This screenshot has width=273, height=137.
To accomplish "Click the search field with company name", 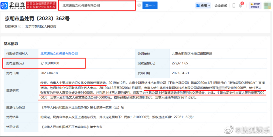I will 97,5.
